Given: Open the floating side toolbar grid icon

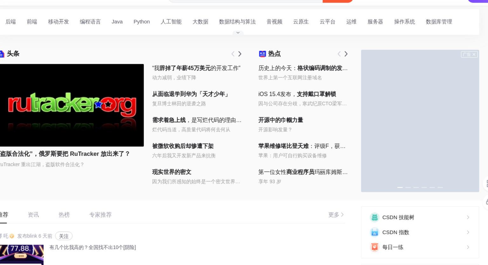Looking at the screenshot, I should tap(486, 184).
